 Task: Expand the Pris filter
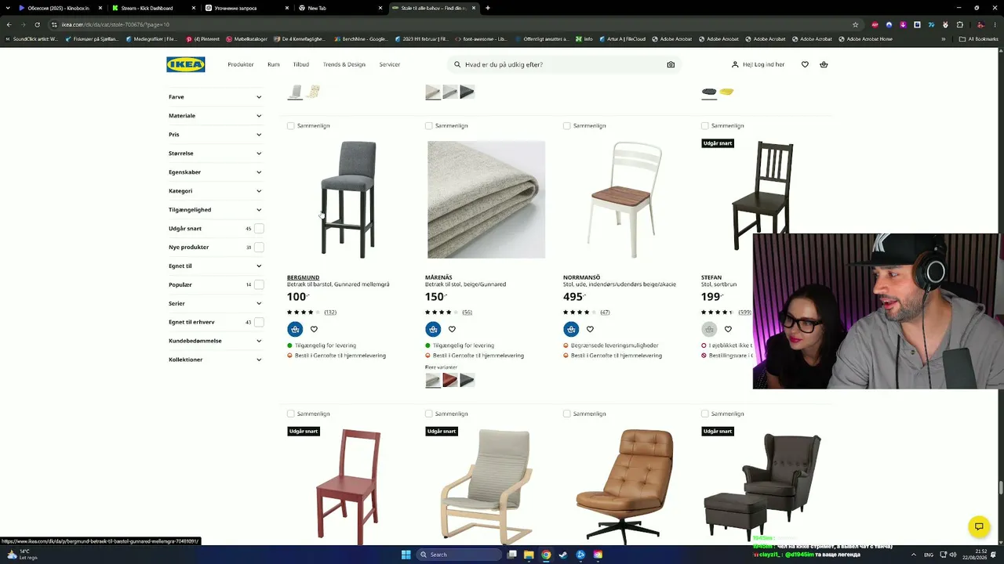[216, 135]
